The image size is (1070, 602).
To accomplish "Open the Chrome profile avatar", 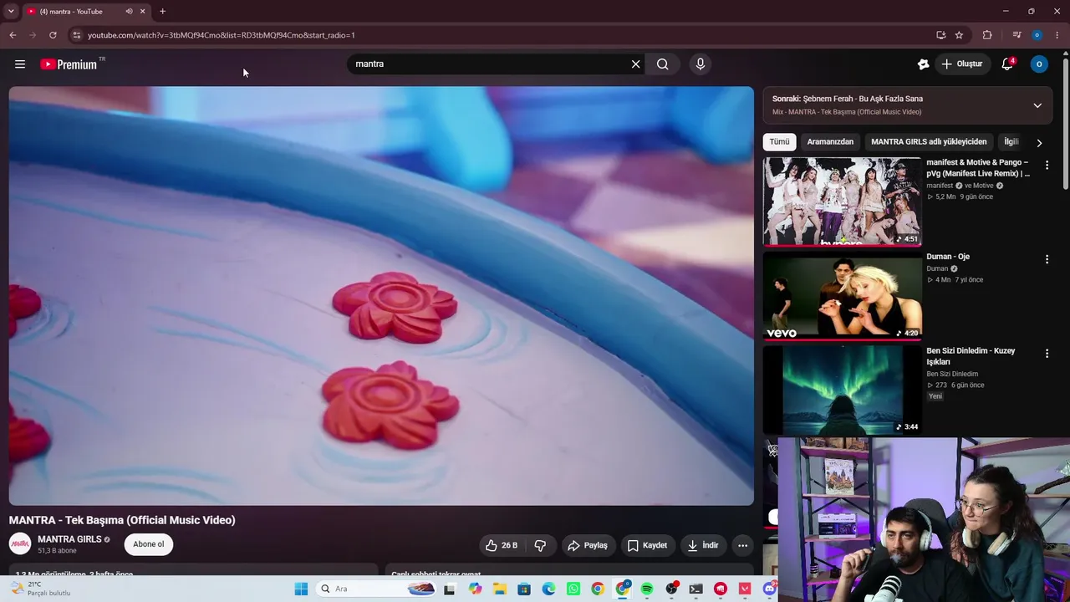I will 1037,35.
